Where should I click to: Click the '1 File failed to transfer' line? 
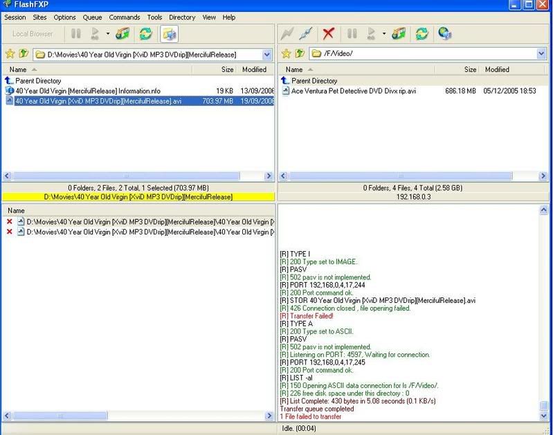[311, 416]
